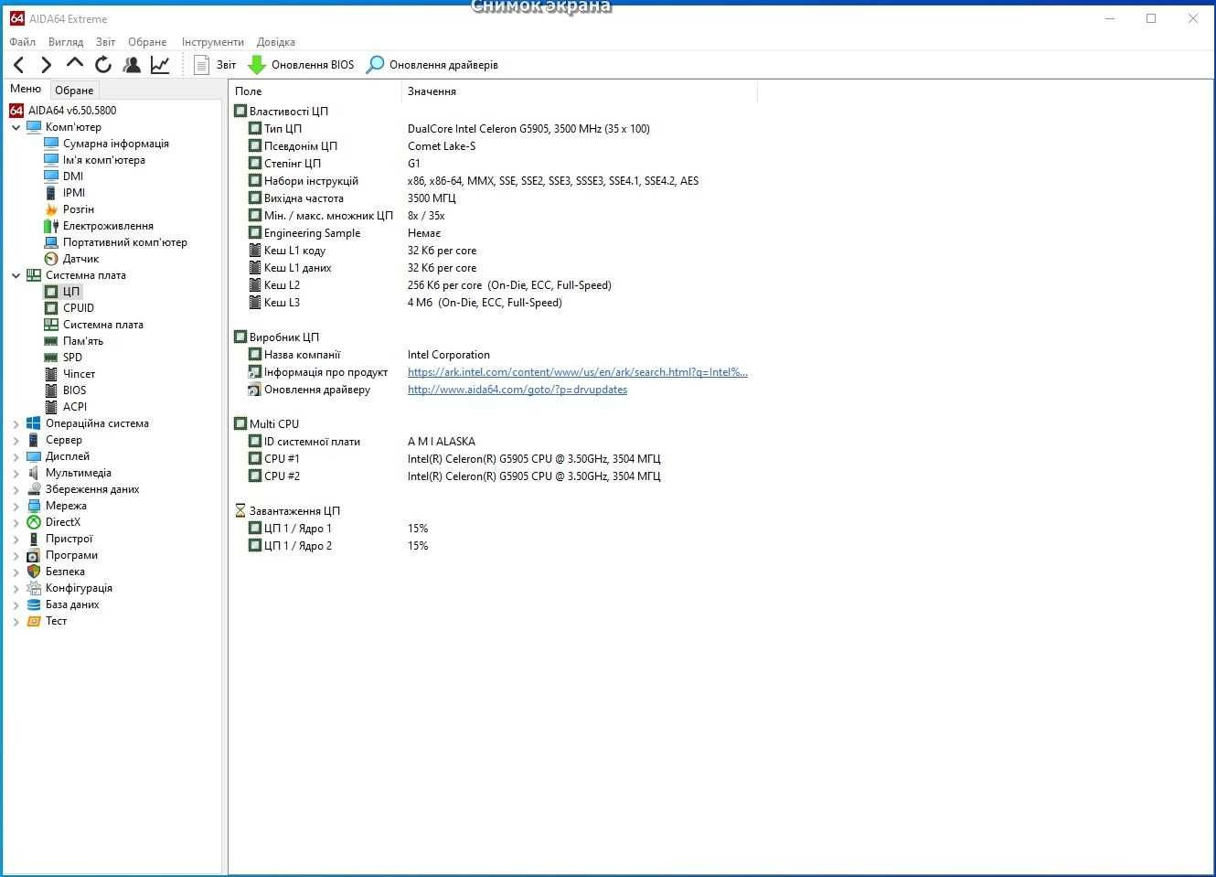Expand the Мультимедіа node
The width and height of the screenshot is (1216, 877).
point(16,473)
